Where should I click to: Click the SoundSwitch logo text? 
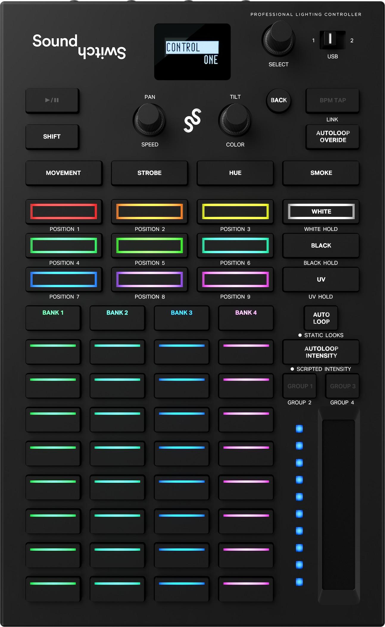tap(79, 46)
